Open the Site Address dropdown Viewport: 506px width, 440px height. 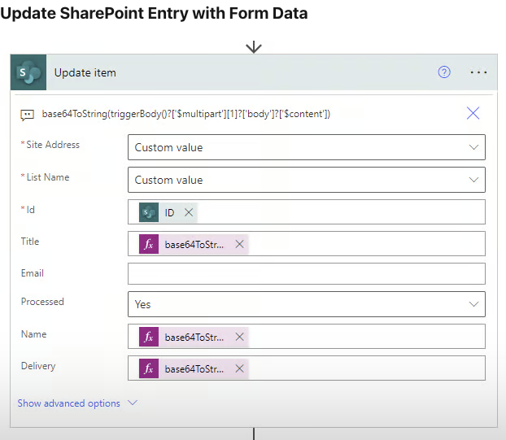pos(307,147)
